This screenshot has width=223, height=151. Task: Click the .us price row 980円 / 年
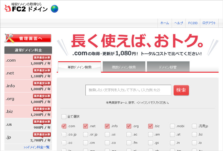pyautogui.click(x=28, y=124)
